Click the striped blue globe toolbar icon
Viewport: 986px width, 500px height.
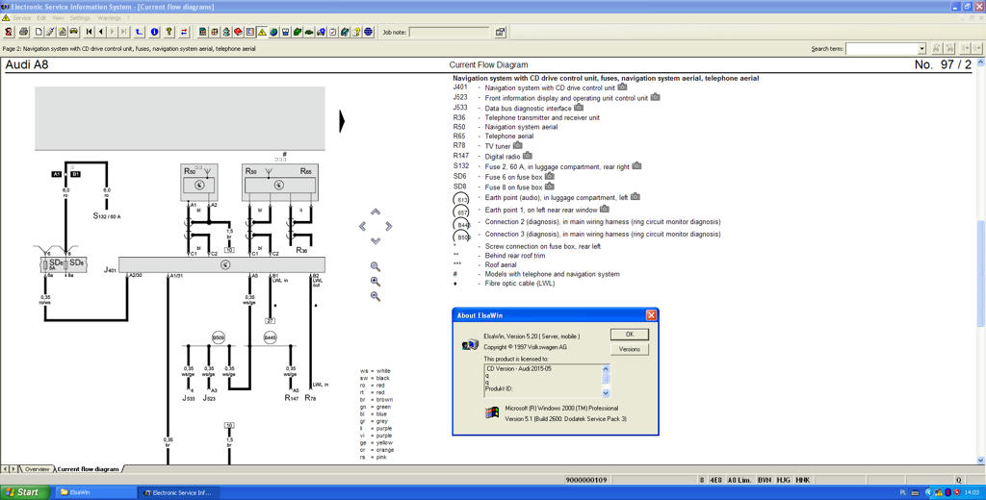click(368, 32)
